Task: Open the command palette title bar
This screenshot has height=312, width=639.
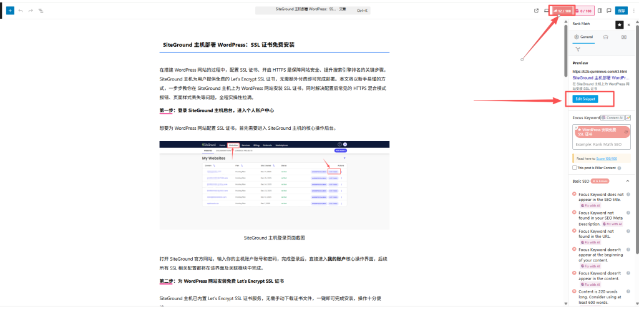Action: click(313, 10)
